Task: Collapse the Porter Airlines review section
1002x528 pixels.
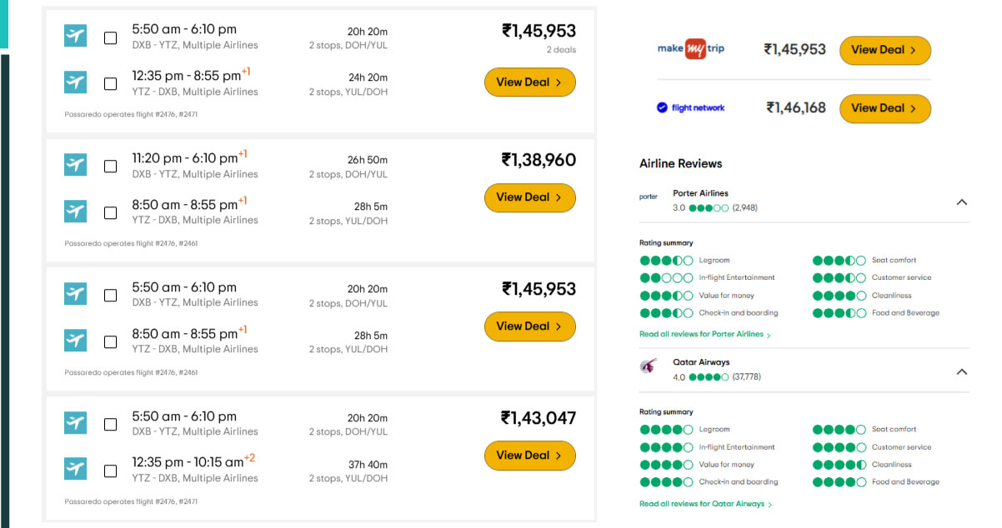Action: [962, 202]
